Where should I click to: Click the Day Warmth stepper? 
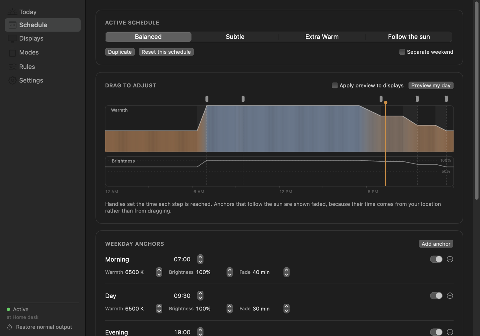[159, 309]
